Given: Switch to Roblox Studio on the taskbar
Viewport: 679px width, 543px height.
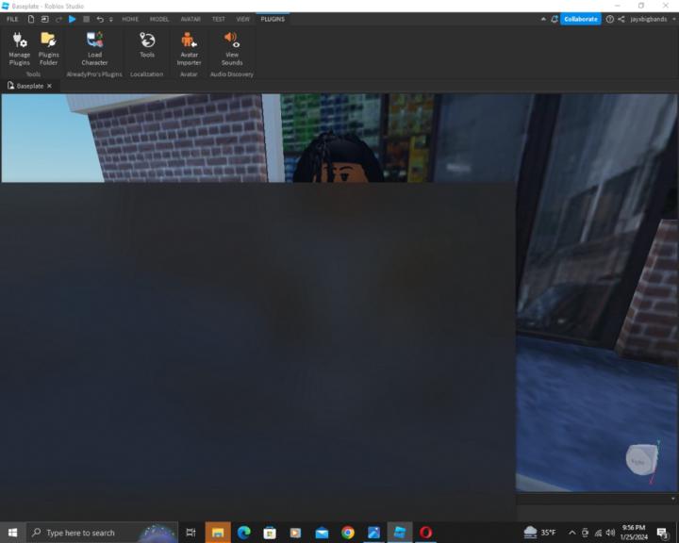Looking at the screenshot, I should point(400,533).
